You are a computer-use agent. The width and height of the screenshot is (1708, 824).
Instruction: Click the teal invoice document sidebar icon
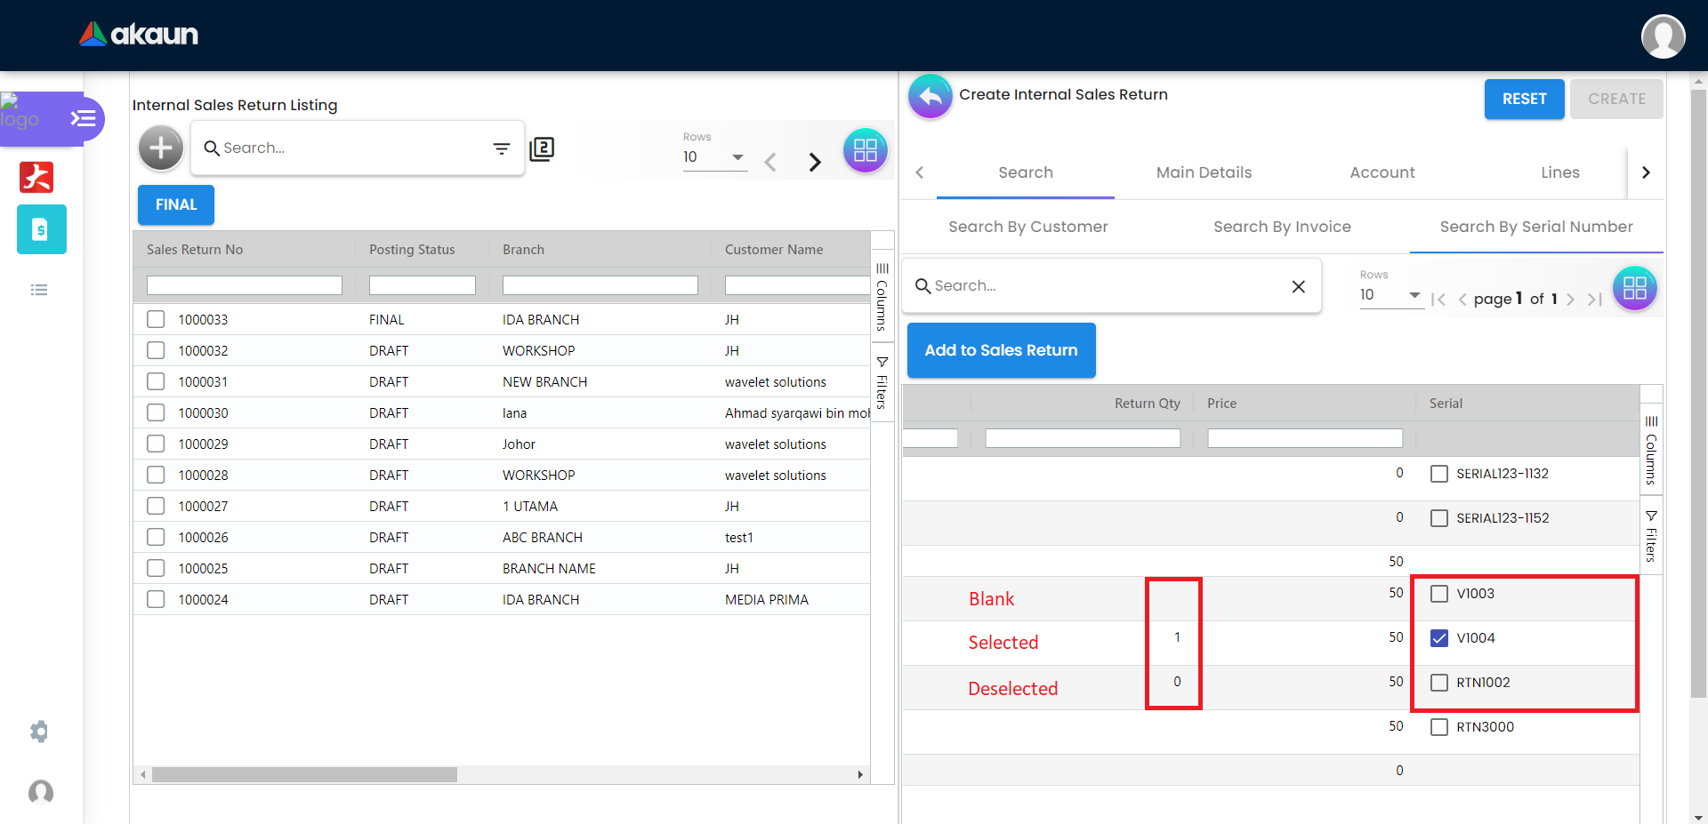coord(41,229)
